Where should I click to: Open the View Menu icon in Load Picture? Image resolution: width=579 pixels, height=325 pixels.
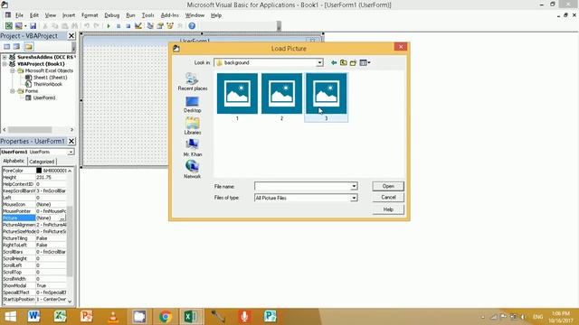(365, 62)
